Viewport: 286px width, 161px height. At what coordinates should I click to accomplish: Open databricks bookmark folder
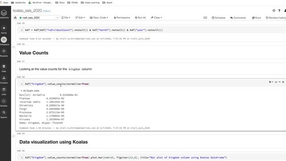click(18, 3)
